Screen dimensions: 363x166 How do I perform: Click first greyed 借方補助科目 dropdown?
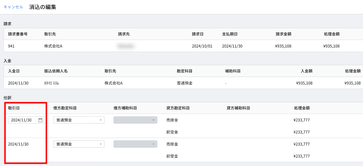click(x=135, y=120)
